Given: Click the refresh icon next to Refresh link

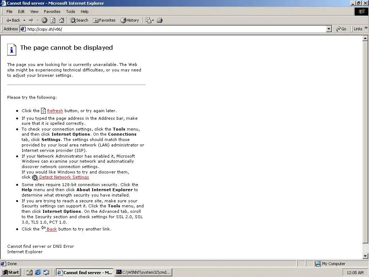Looking at the screenshot, I should (43, 110).
